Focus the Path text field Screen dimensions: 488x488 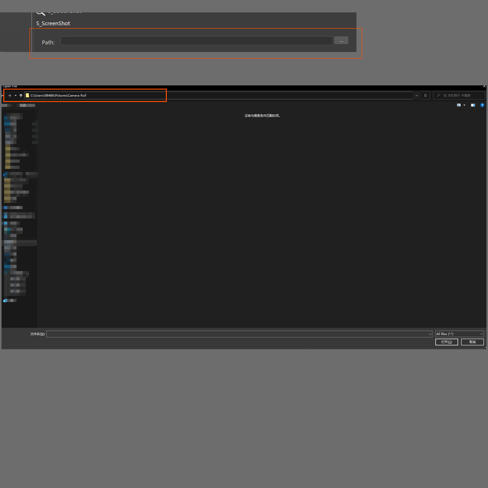coord(196,41)
